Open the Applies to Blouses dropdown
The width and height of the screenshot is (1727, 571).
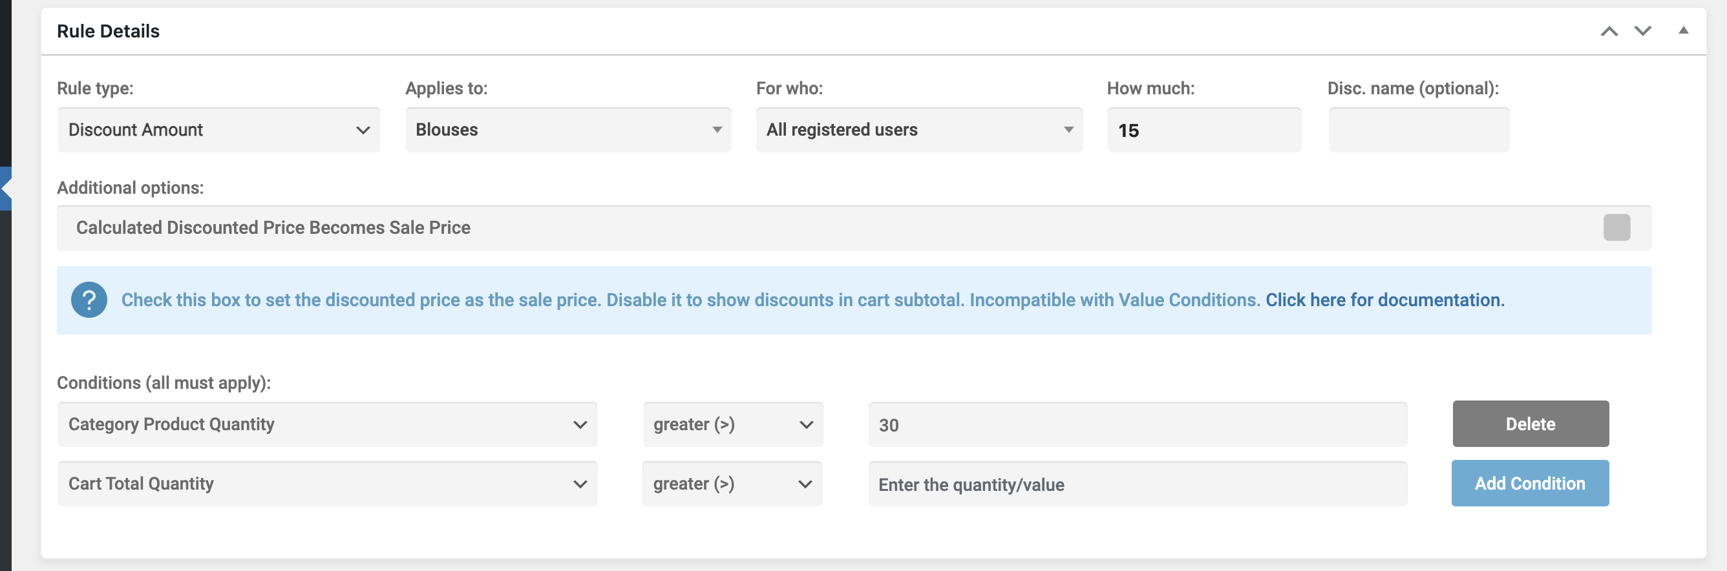point(568,130)
